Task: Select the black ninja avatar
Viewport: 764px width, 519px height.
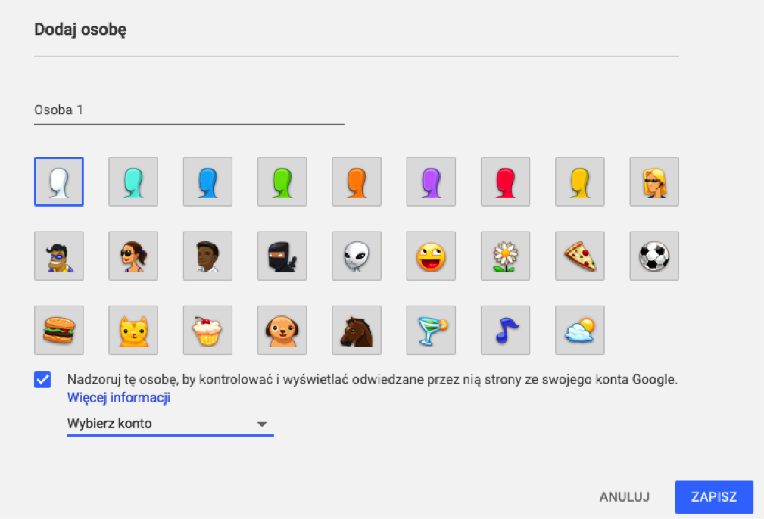Action: coord(282,256)
